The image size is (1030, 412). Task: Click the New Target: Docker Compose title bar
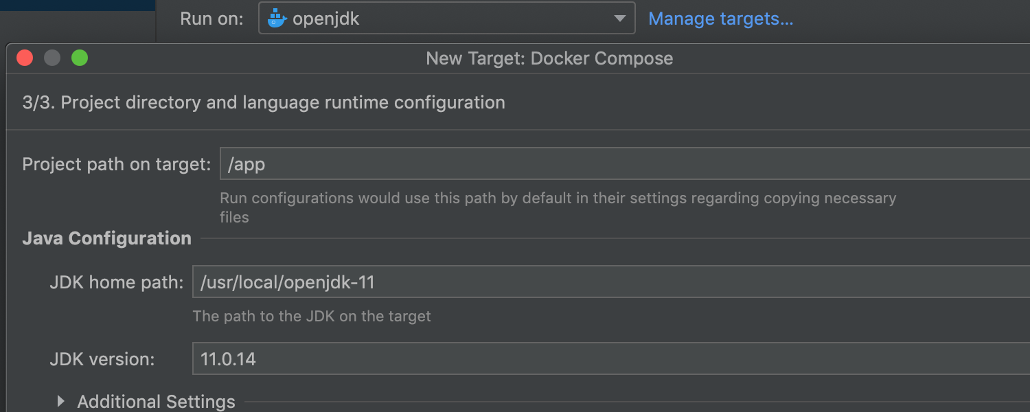549,58
